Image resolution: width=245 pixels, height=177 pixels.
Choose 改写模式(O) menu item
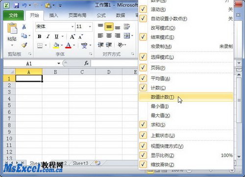point(186,28)
